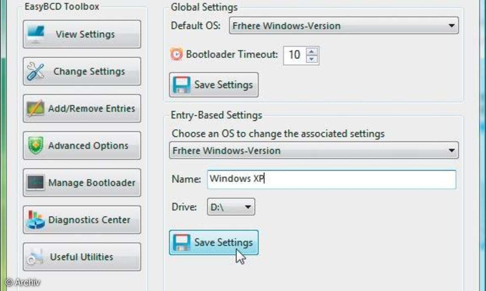
Task: Decrease the Bootloader Timeout value
Action: [311, 59]
